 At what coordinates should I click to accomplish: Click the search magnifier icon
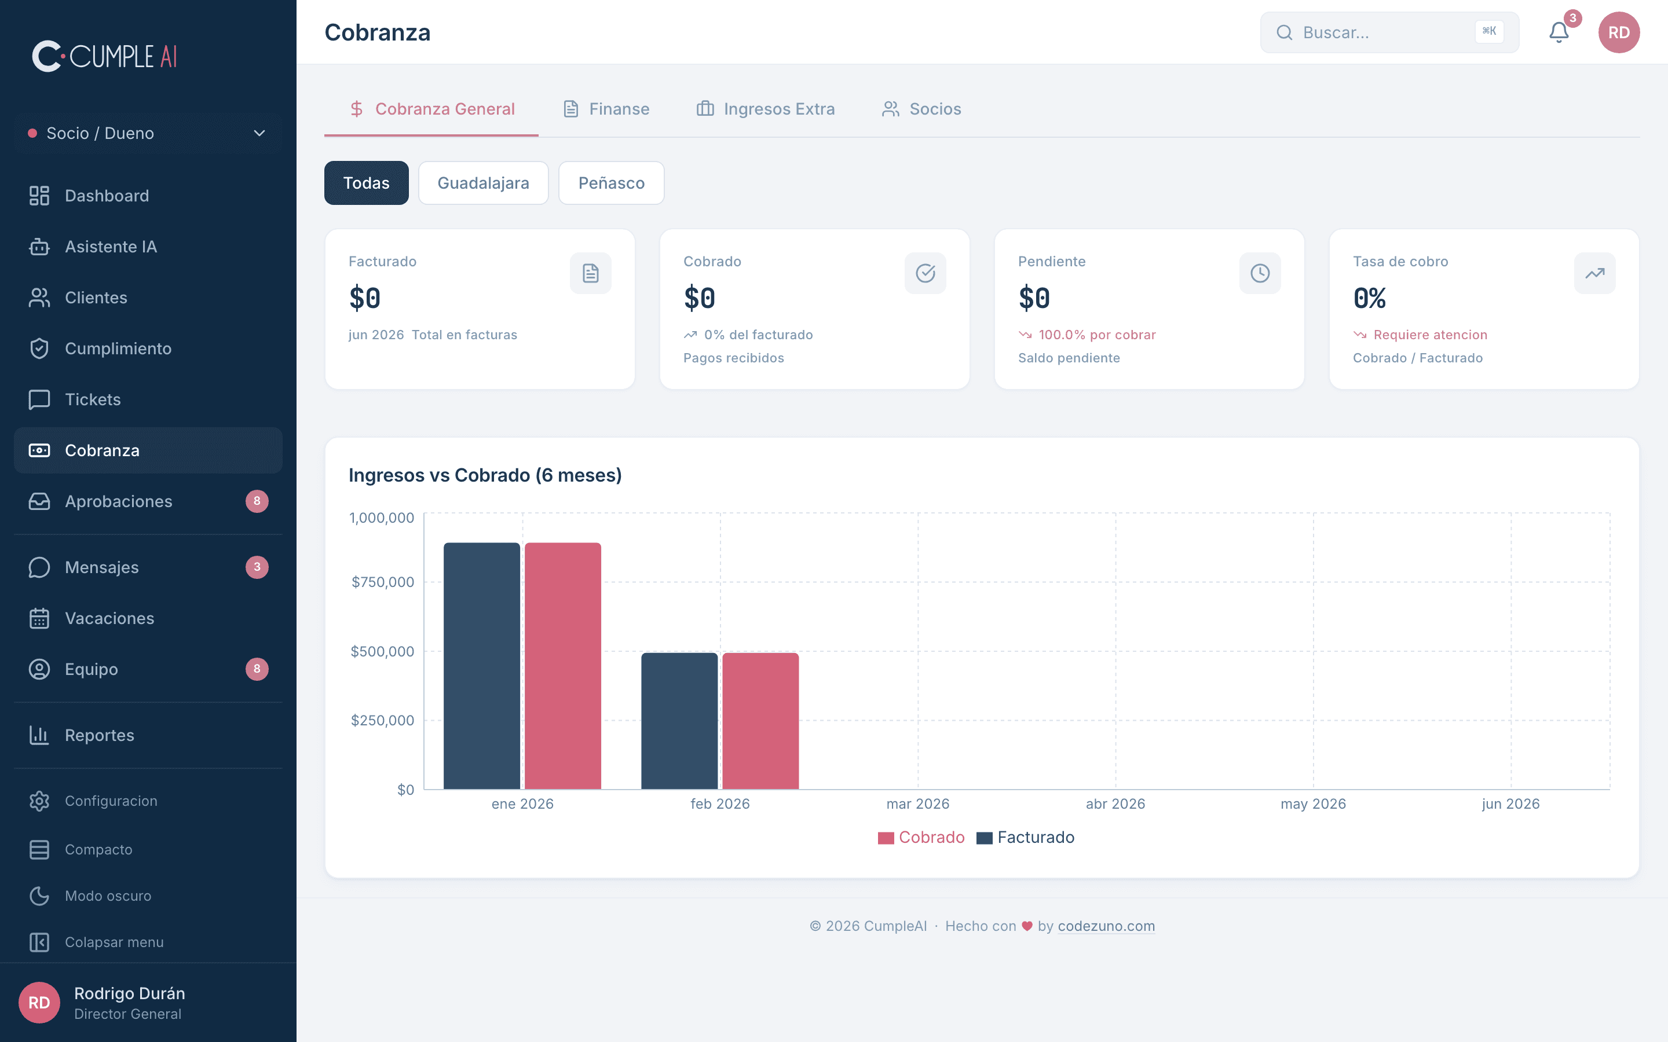tap(1284, 32)
